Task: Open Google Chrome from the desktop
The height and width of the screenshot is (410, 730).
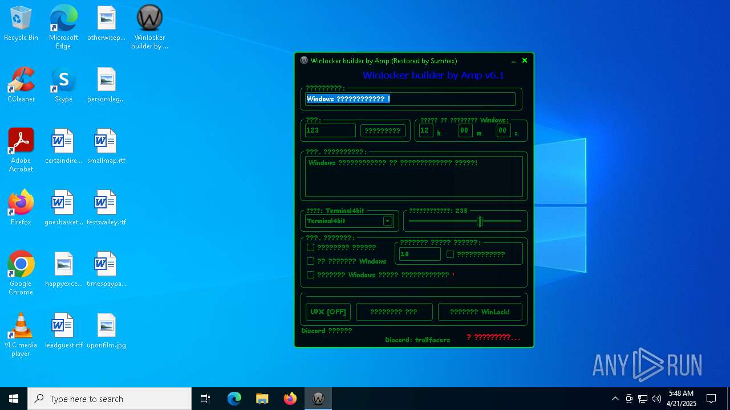Action: point(21,273)
